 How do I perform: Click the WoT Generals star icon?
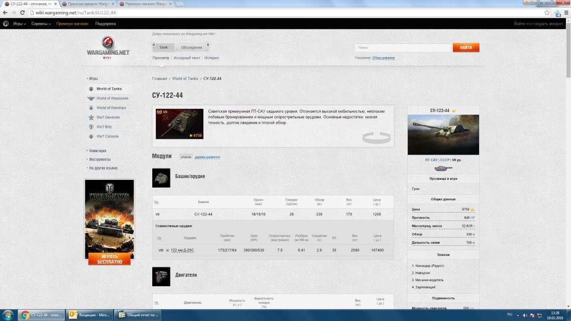91,117
